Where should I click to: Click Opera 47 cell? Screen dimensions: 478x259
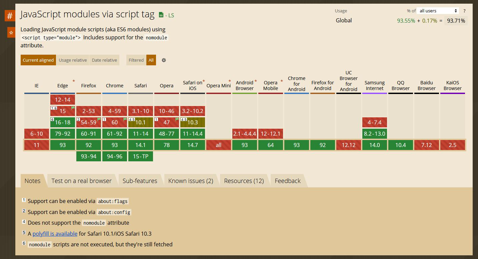(167, 122)
